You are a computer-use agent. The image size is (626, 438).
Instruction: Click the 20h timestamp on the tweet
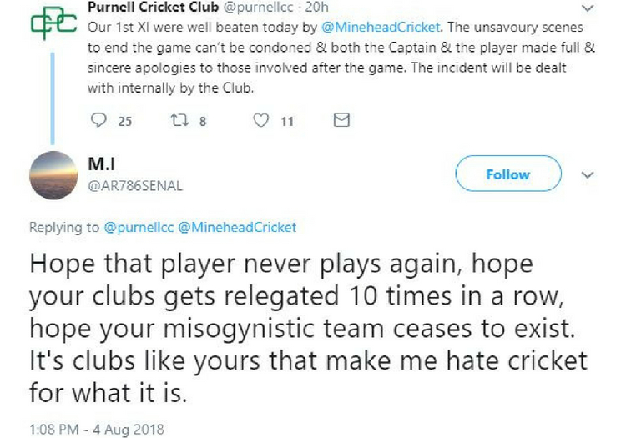pyautogui.click(x=318, y=8)
